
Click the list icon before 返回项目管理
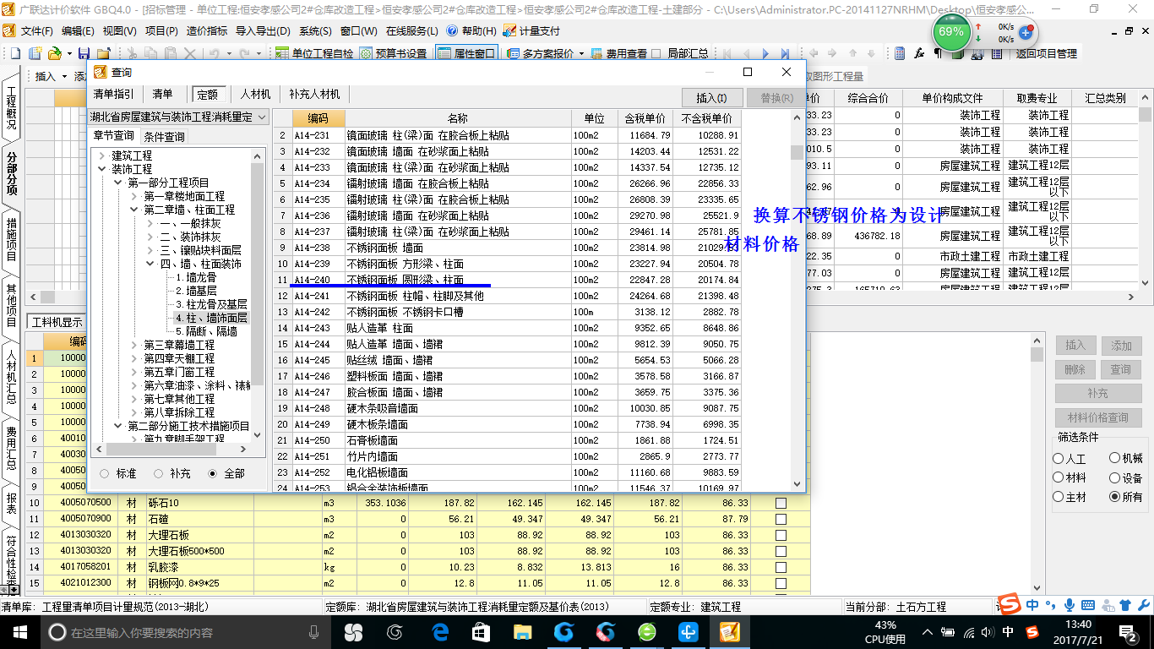tap(997, 53)
